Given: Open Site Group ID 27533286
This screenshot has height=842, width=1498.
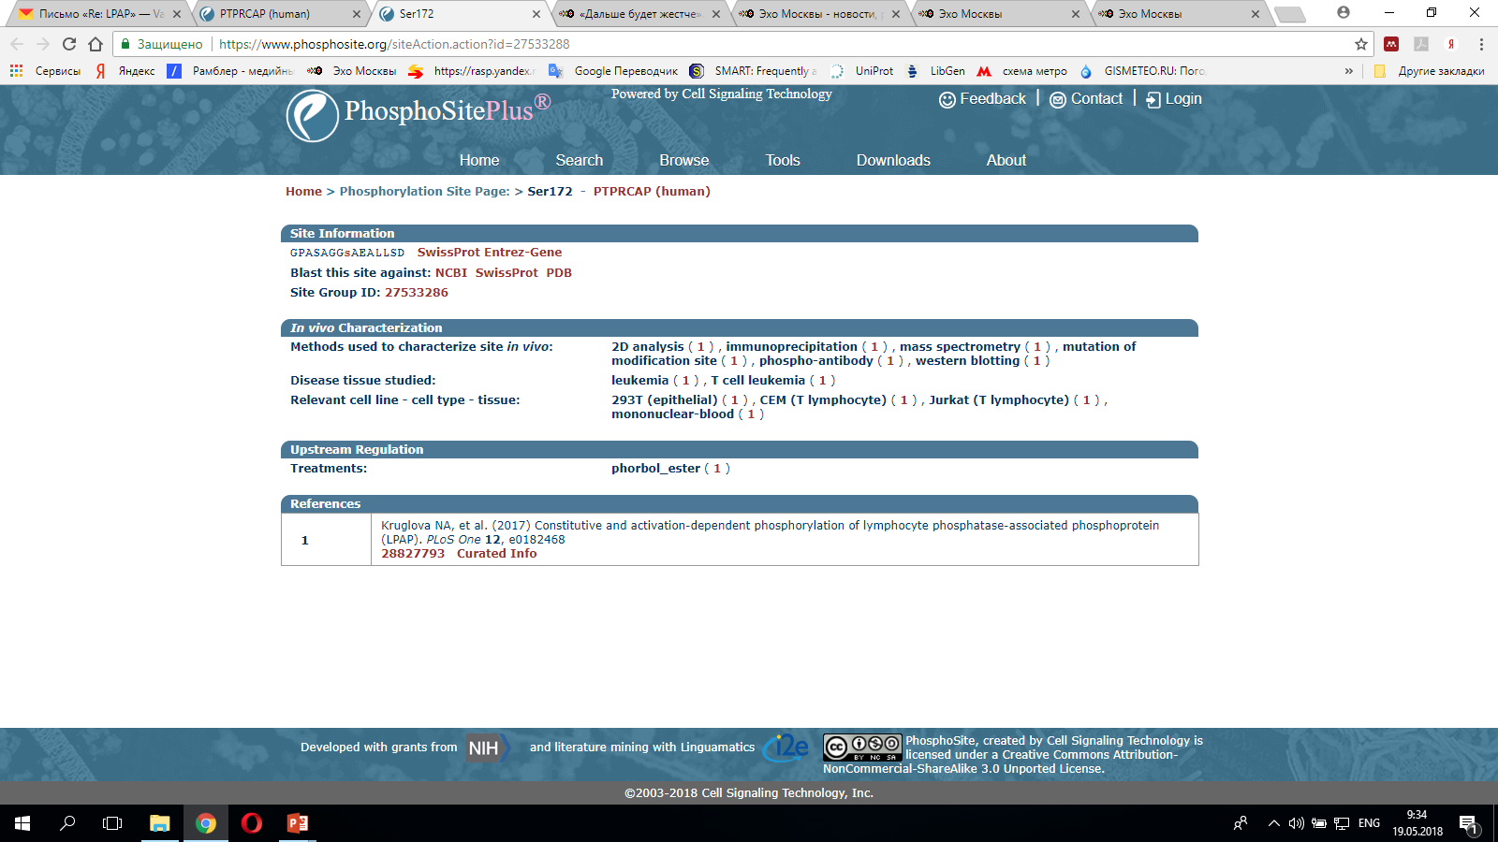Looking at the screenshot, I should pyautogui.click(x=416, y=293).
